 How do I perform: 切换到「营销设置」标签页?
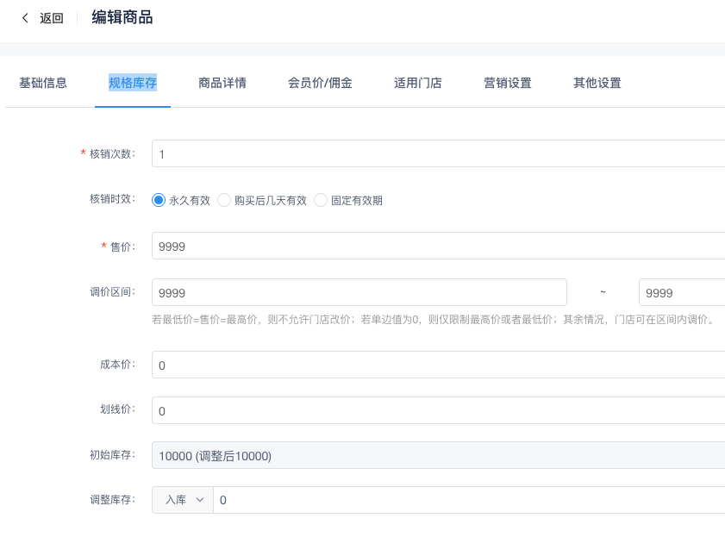[x=508, y=83]
